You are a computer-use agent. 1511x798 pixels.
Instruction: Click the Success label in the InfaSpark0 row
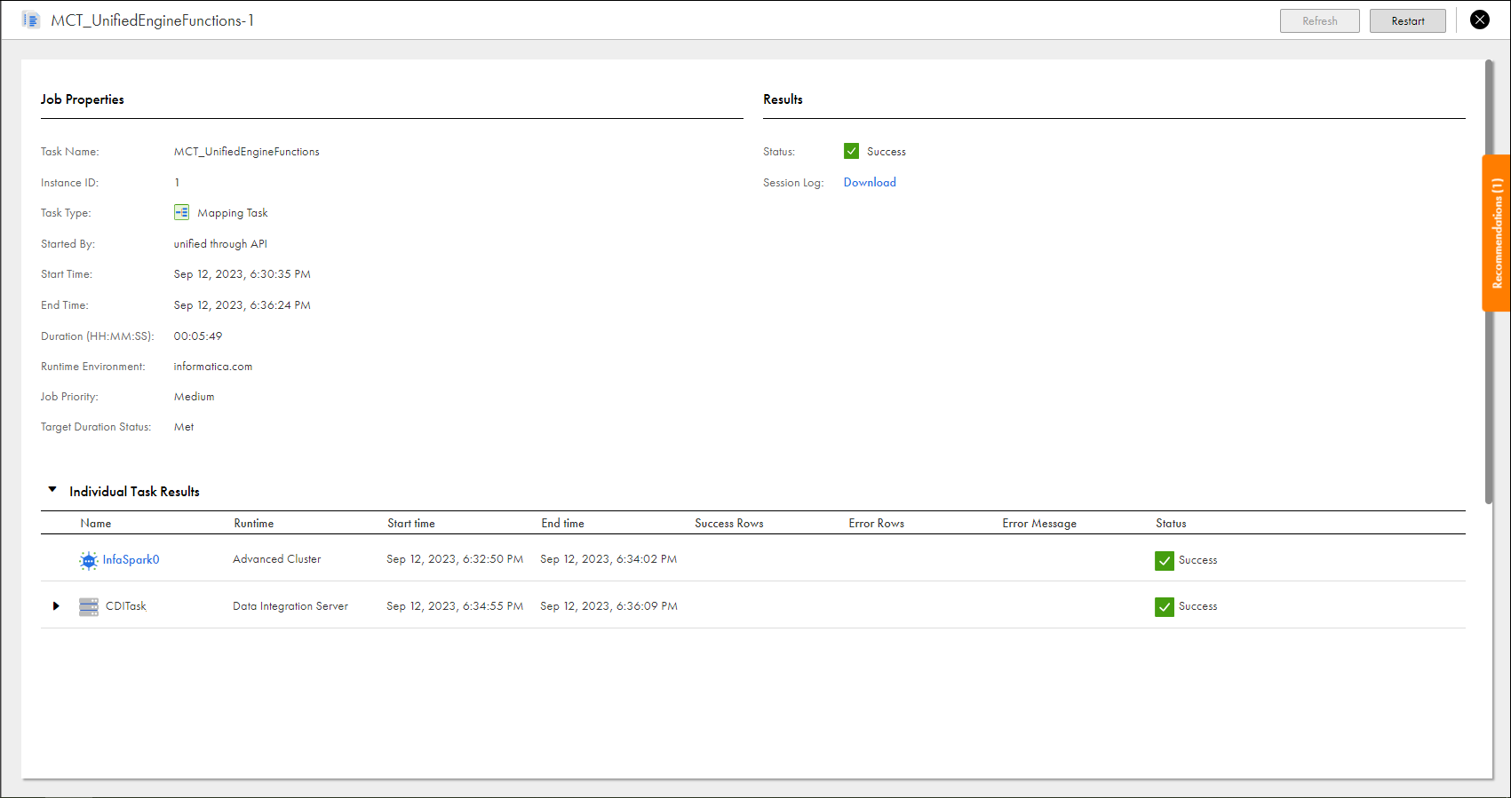point(1197,560)
